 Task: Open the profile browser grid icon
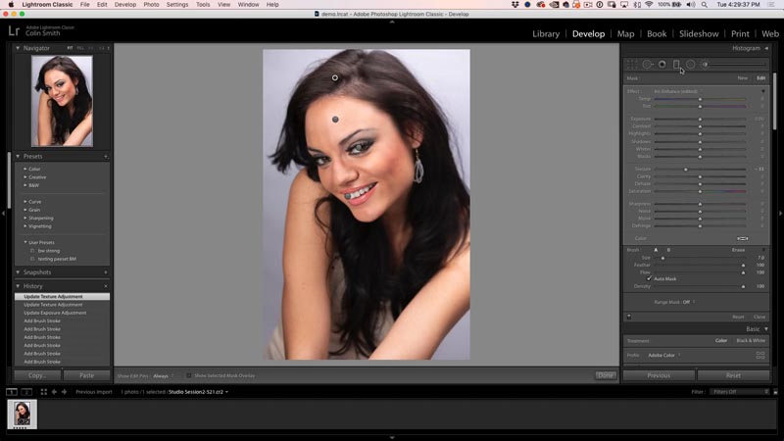[759, 355]
